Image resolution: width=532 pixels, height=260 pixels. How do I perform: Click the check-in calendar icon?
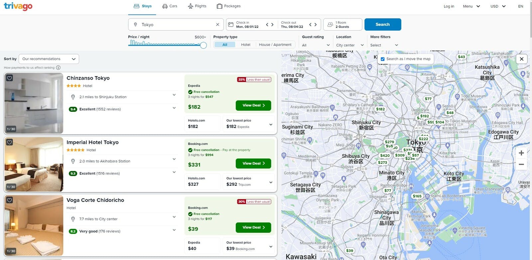click(231, 25)
